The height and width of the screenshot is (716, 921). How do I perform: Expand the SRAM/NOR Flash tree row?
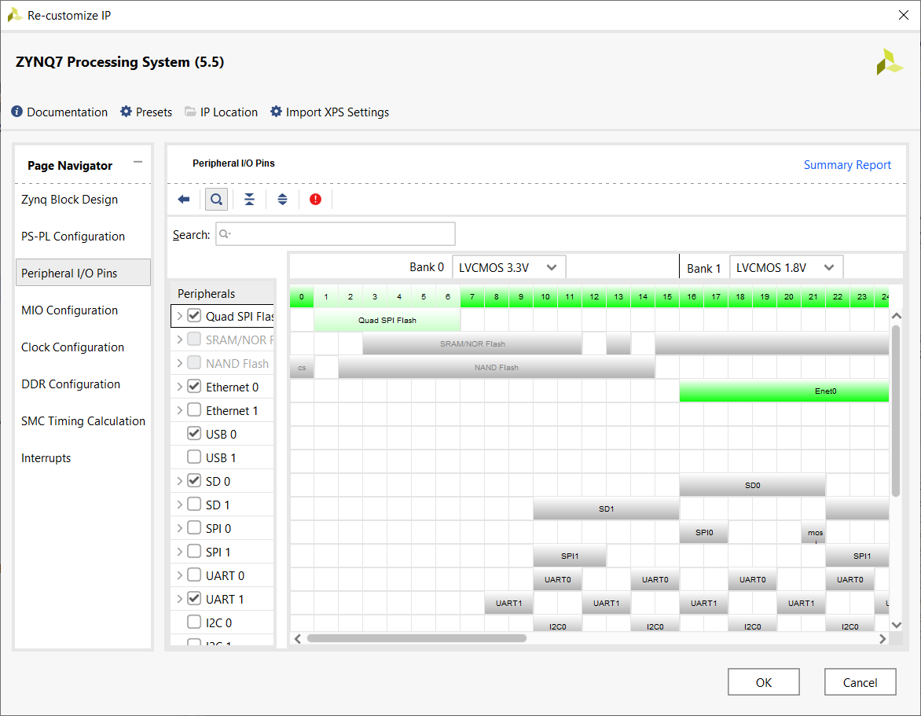click(x=180, y=340)
